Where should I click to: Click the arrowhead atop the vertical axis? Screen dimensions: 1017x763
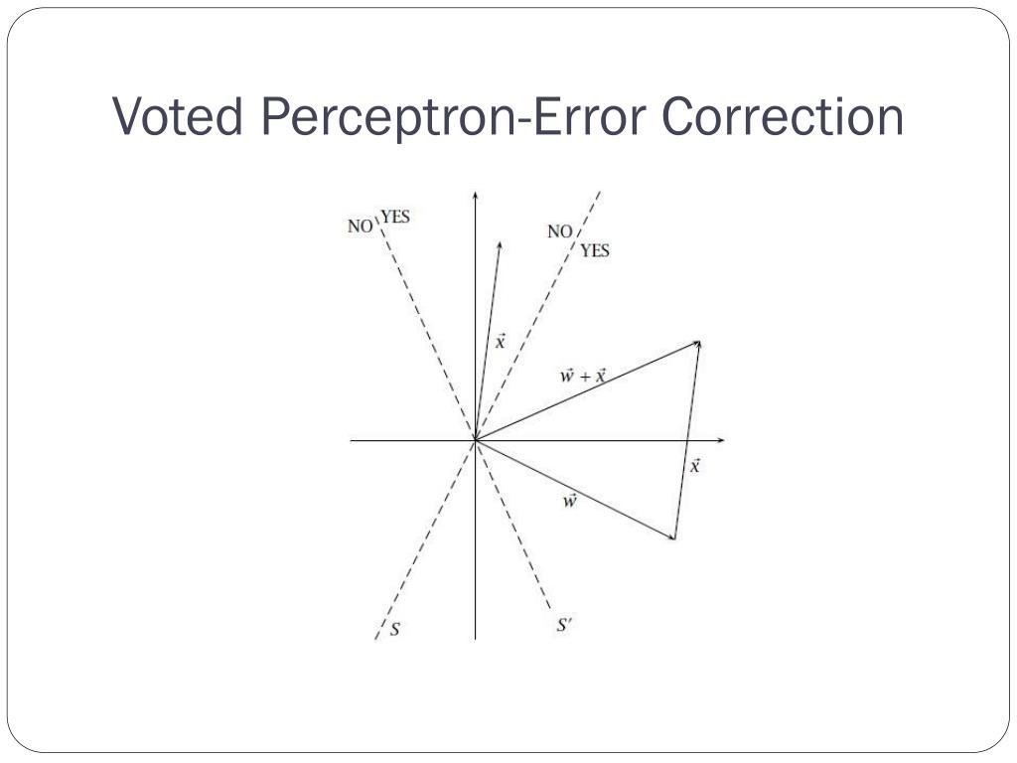[476, 196]
